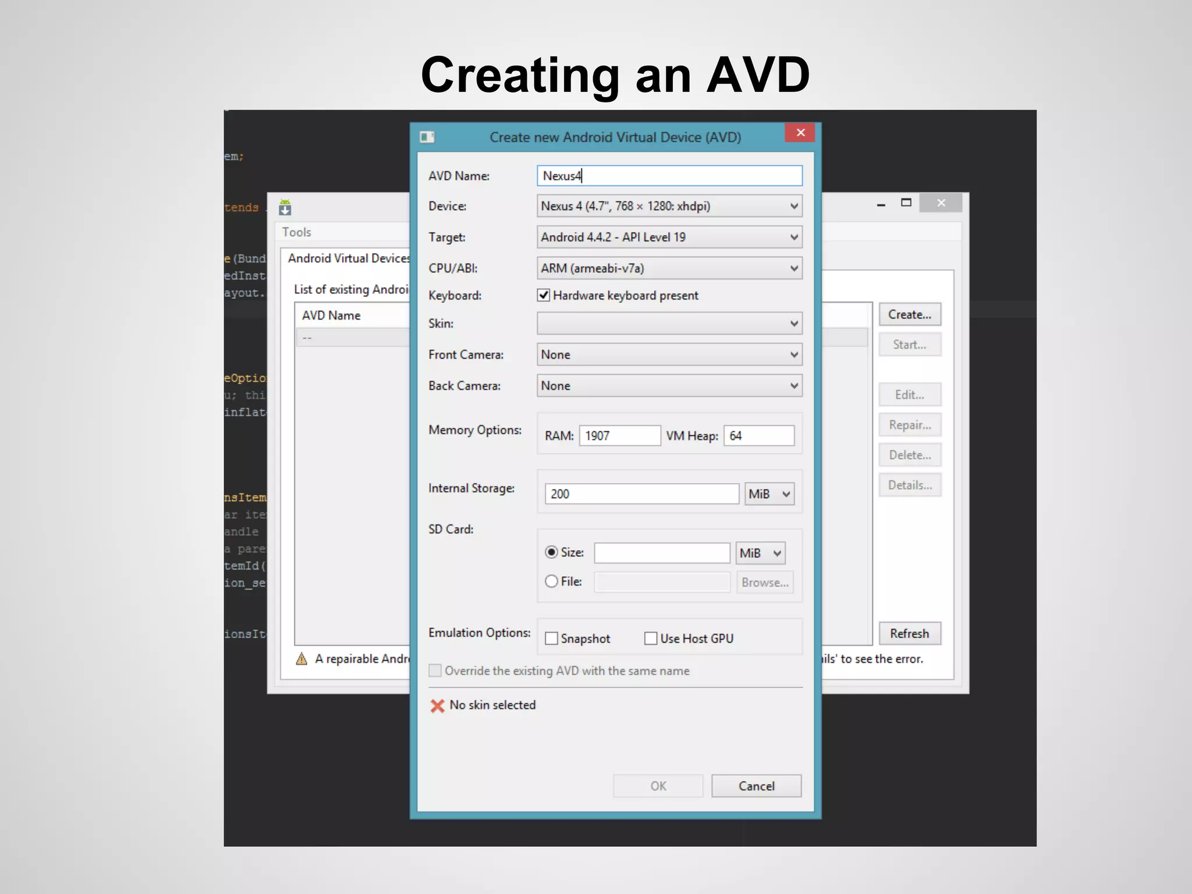Maximize the AVD Manager window
Viewport: 1192px width, 894px height.
(906, 203)
